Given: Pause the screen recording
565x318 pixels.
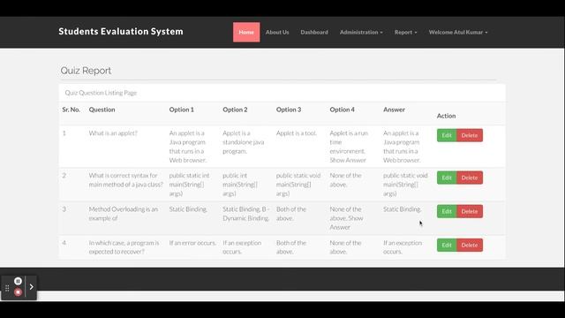Looking at the screenshot, I should pos(18,281).
